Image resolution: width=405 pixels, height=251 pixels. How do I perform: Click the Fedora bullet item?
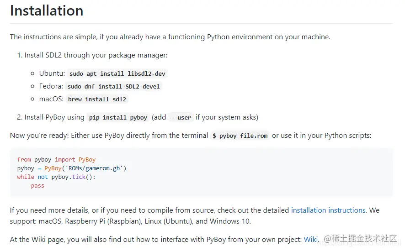(x=51, y=86)
